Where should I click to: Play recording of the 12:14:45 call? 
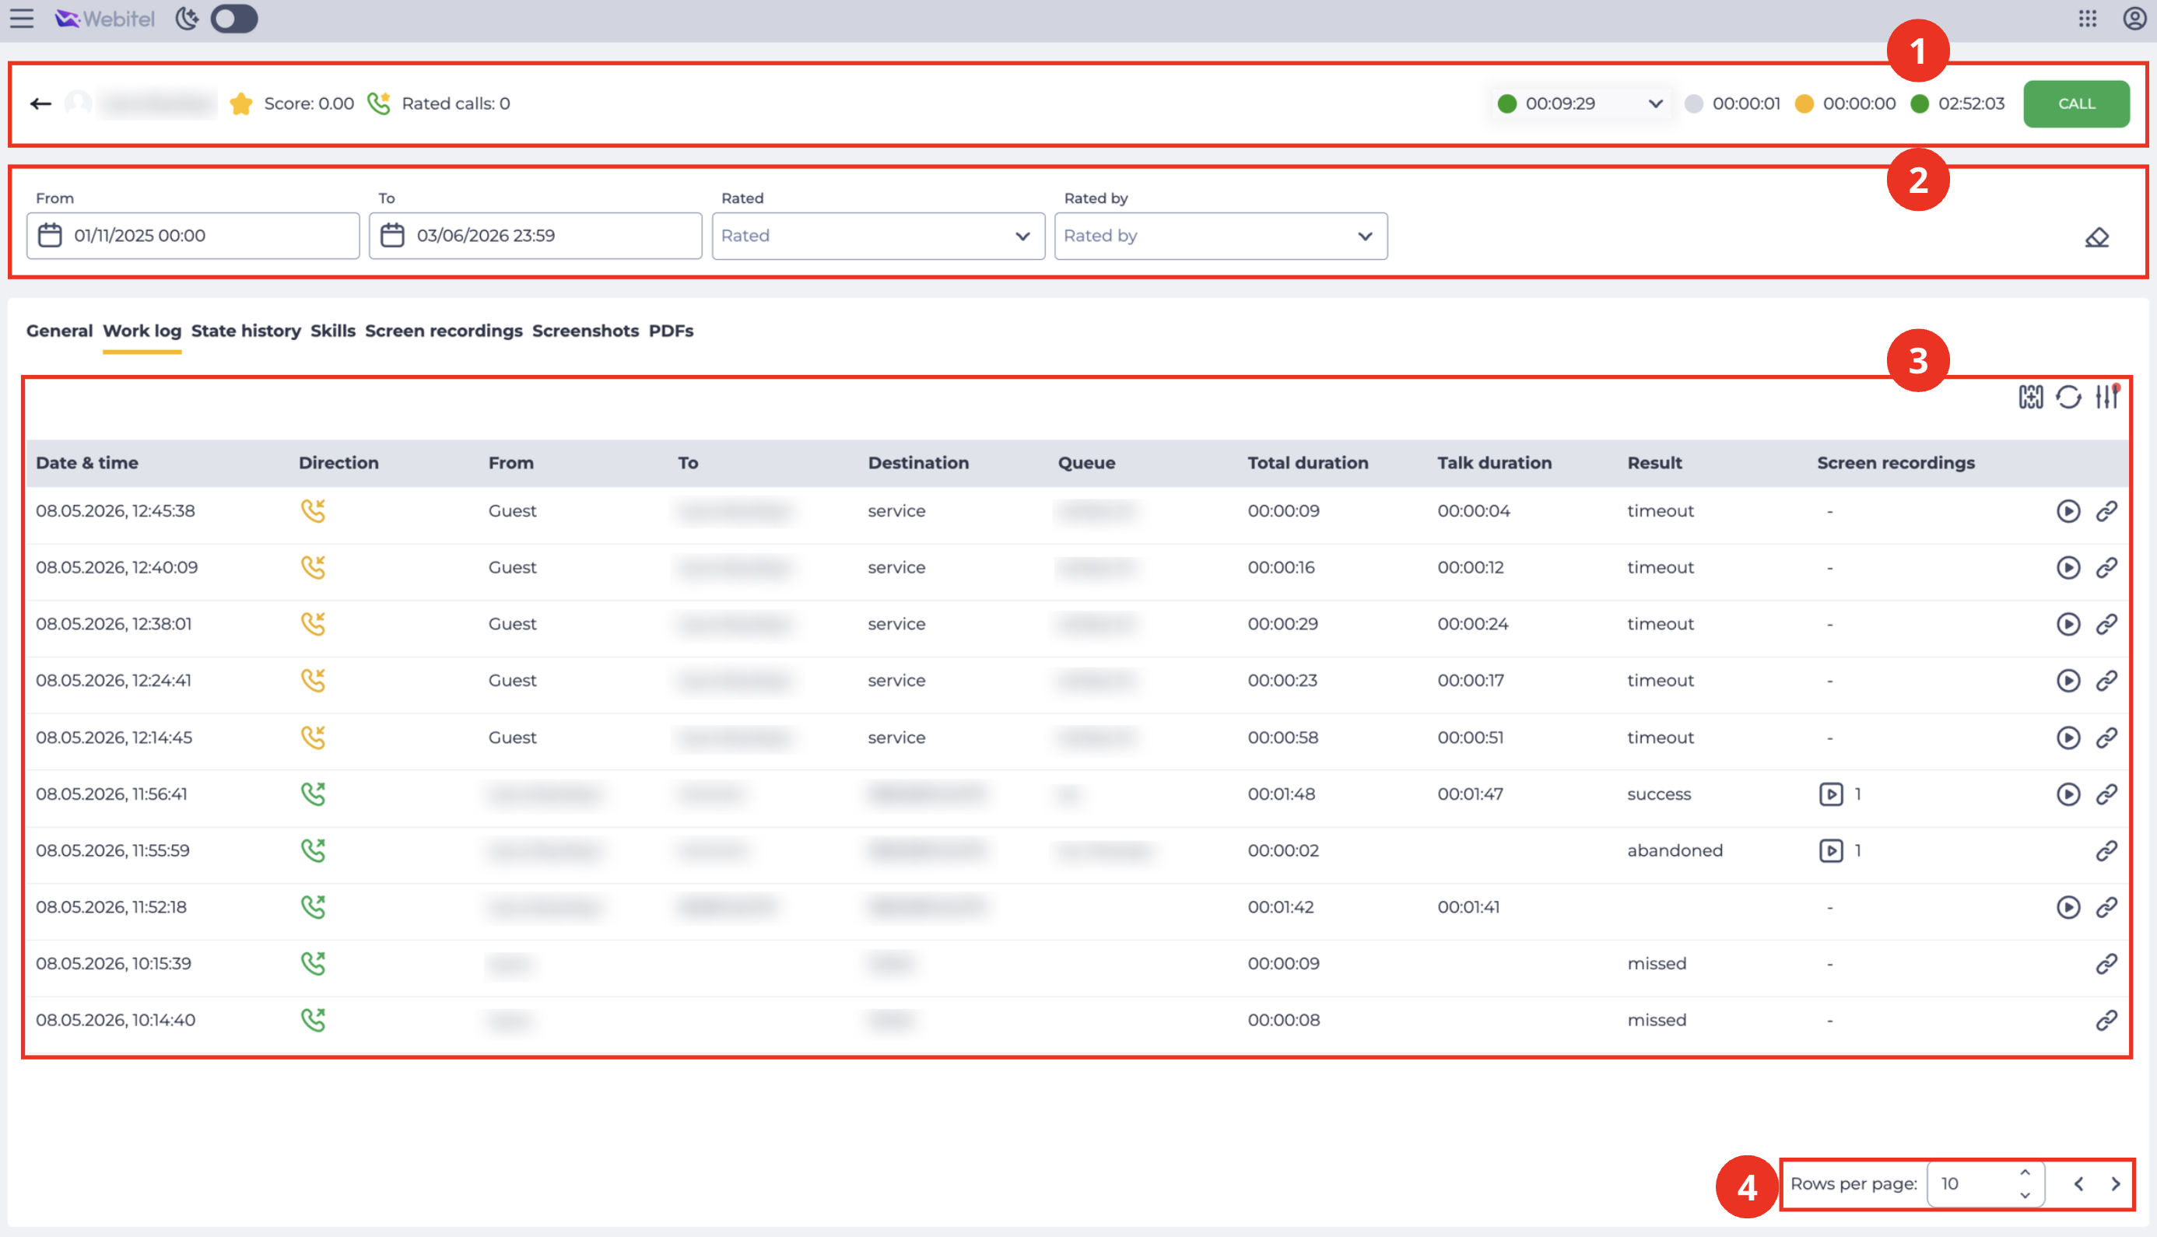pos(2068,738)
